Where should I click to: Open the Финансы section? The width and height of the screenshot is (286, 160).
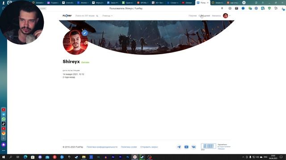pyautogui.click(x=216, y=16)
